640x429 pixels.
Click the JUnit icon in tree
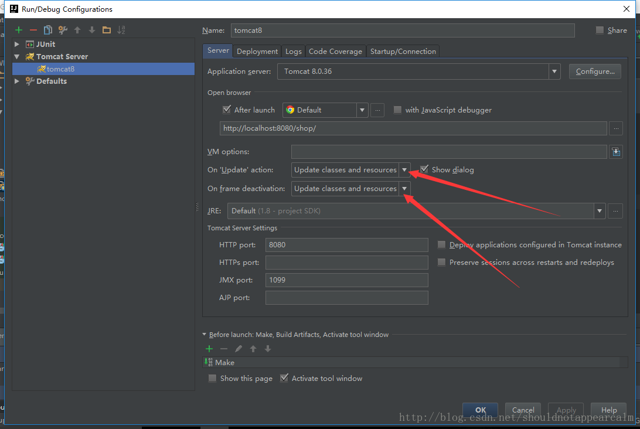pos(30,44)
